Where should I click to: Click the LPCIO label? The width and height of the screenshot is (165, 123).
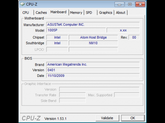pos(39,50)
